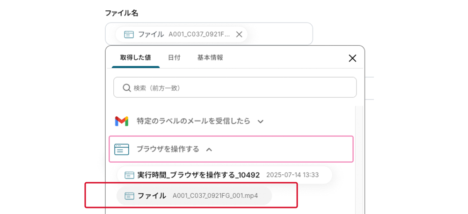Click the magnifier icon in the search box
Viewport: 468px width, 214px height.
[126, 88]
